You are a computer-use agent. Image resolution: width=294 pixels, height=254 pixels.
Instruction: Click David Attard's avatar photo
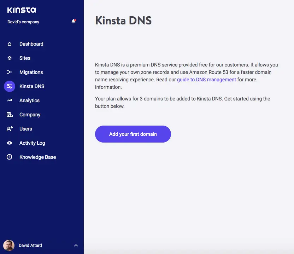tap(9, 246)
